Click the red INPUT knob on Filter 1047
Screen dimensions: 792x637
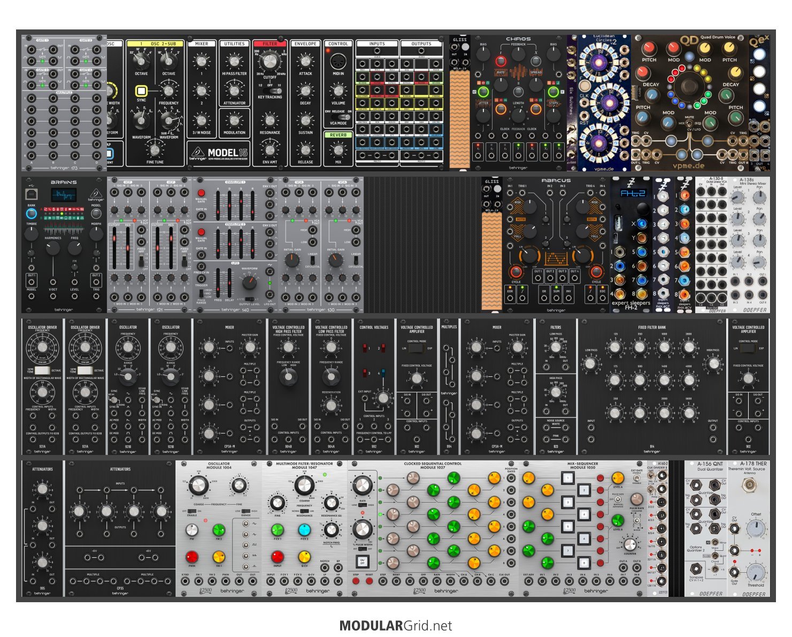277,557
